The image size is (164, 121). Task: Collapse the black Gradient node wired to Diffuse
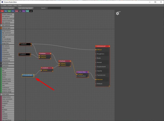(x=20, y=44)
